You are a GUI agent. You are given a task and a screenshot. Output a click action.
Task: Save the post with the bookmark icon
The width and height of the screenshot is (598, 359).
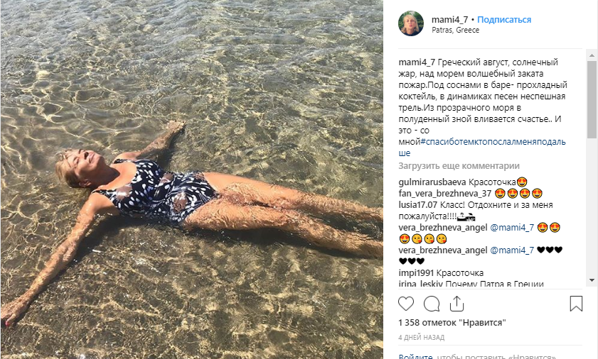pos(576,304)
